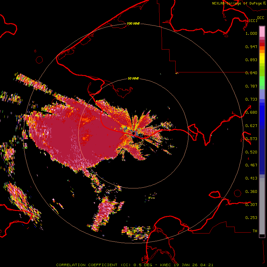Click the 0.573 colorbar value
The image size is (267, 267).
coord(251,139)
